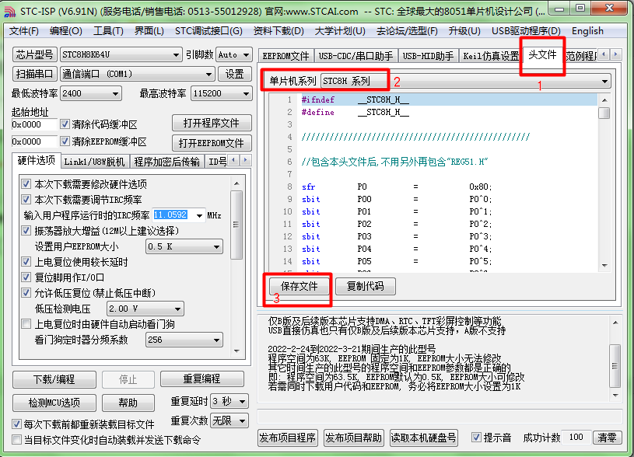
Task: Toggle 上电复位使用较长延时 checkbox
Action: [26, 262]
